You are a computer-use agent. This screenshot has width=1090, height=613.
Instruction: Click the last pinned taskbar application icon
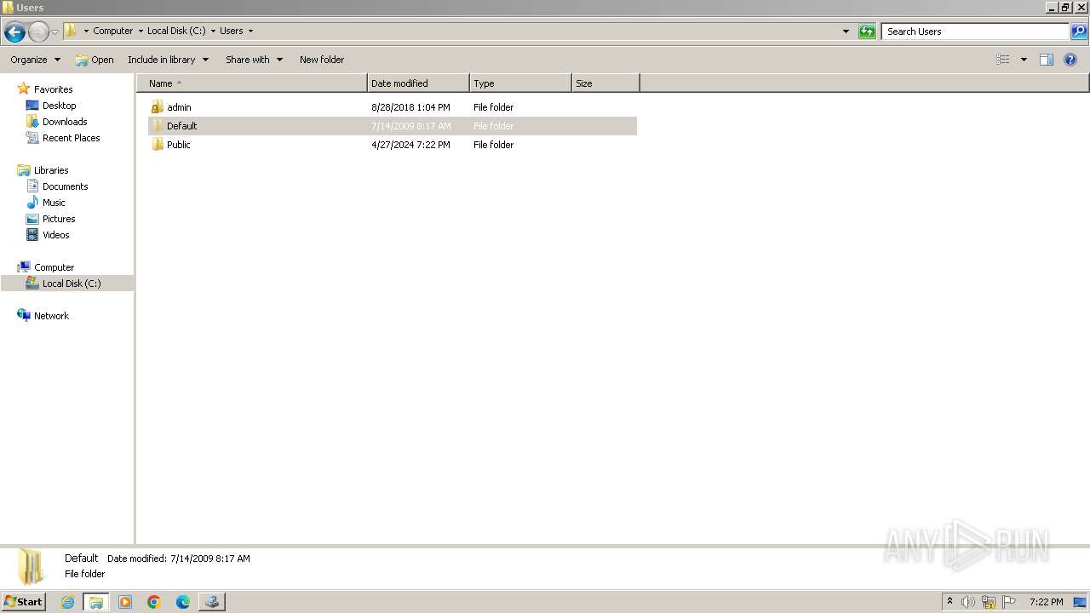click(212, 602)
